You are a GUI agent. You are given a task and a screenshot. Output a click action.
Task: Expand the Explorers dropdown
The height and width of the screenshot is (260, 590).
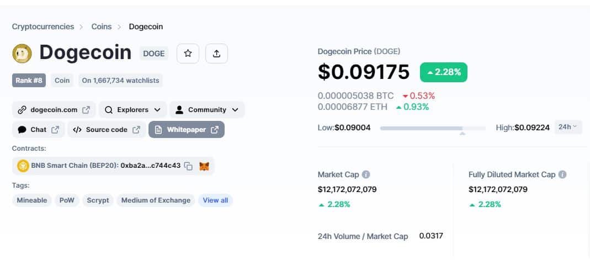[132, 110]
